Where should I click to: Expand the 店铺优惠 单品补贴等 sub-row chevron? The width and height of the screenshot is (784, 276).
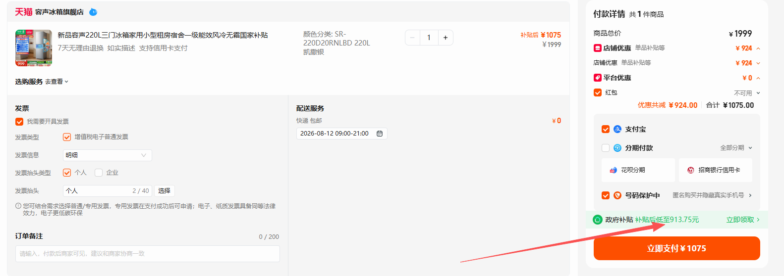pyautogui.click(x=758, y=63)
